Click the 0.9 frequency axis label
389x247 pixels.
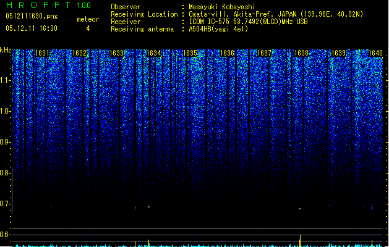(x=5, y=142)
